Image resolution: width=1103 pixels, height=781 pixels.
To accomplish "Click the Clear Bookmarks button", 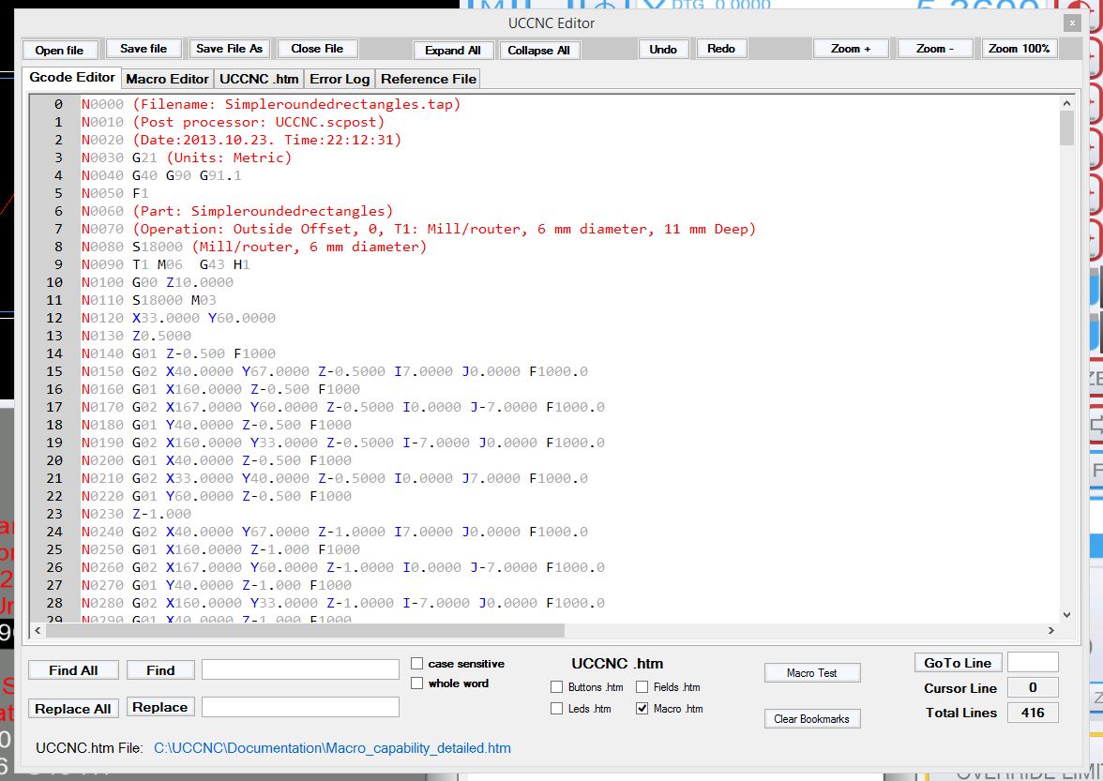I will pyautogui.click(x=812, y=718).
